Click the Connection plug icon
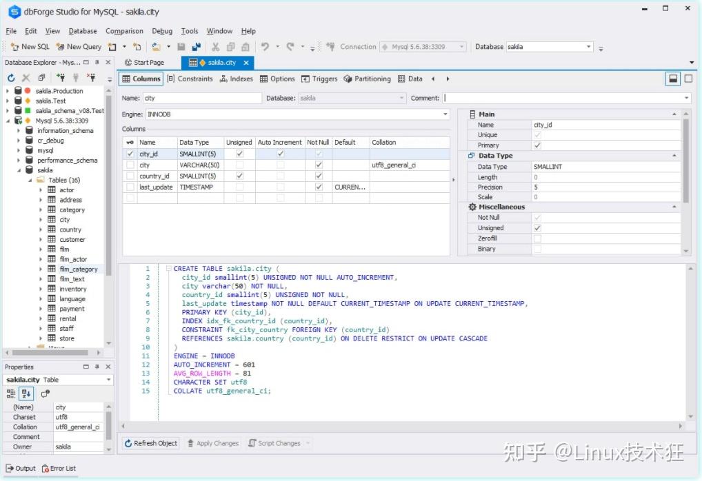702x481 pixels. tap(330, 47)
